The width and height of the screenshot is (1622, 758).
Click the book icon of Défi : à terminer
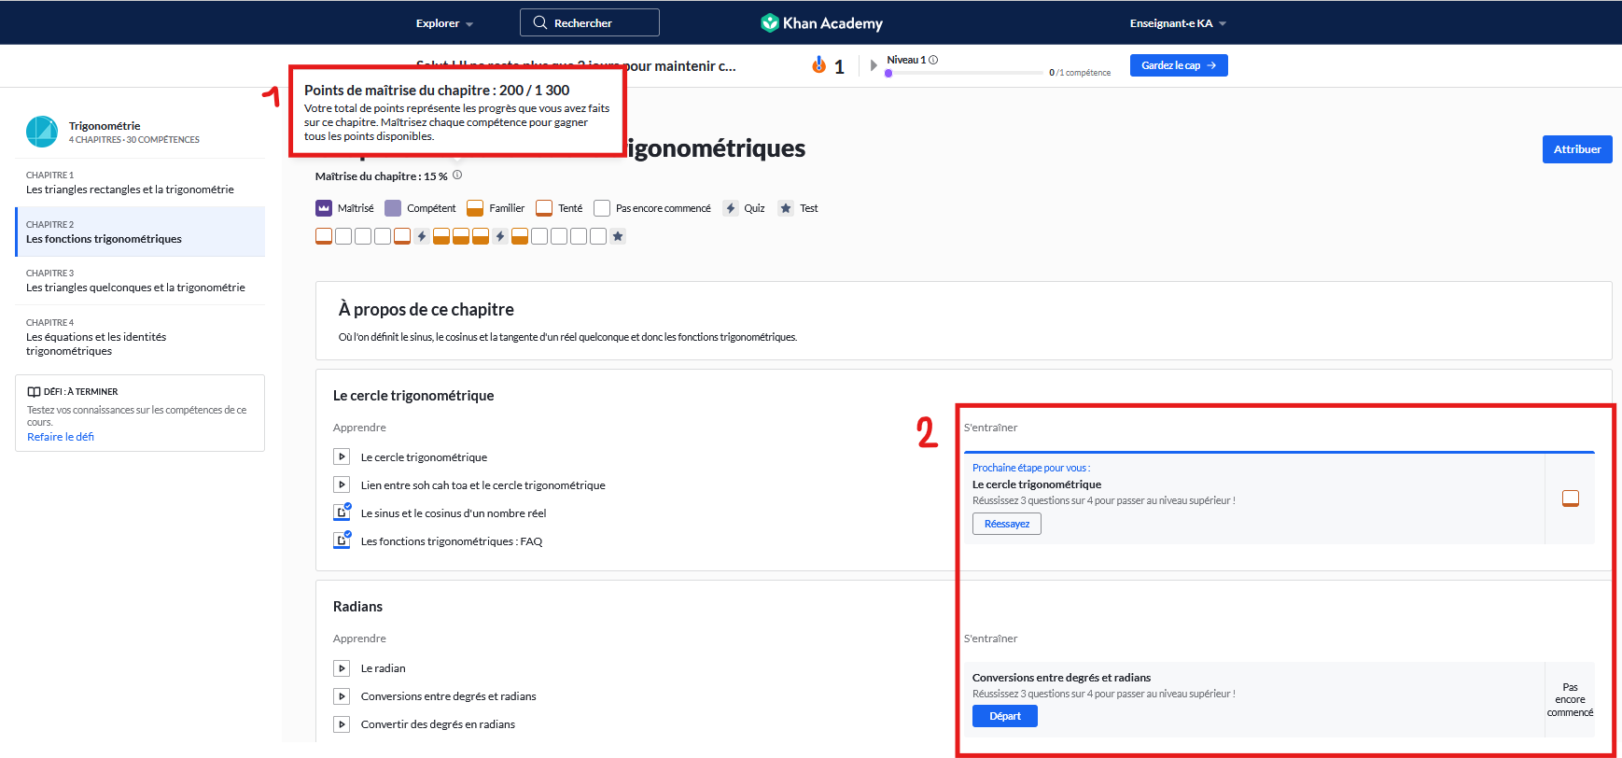tap(34, 392)
